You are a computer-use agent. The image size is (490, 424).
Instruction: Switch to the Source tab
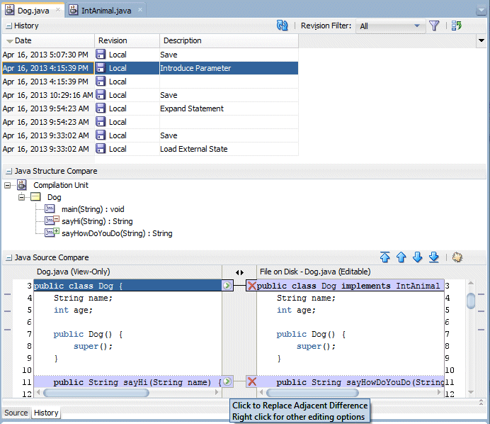point(16,413)
